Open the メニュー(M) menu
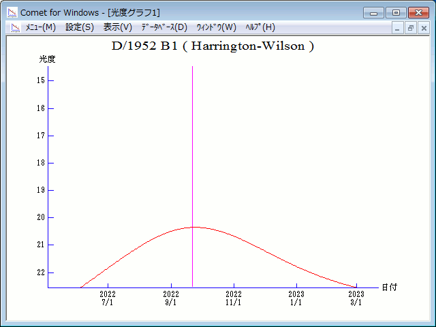The height and width of the screenshot is (327, 436). [41, 27]
